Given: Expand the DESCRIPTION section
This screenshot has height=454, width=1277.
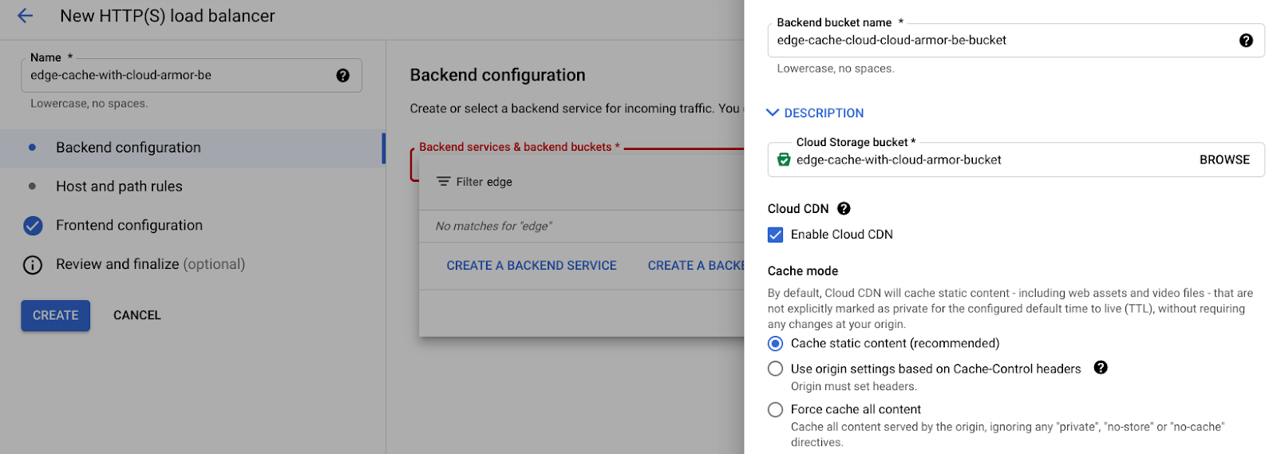Looking at the screenshot, I should click(x=815, y=113).
